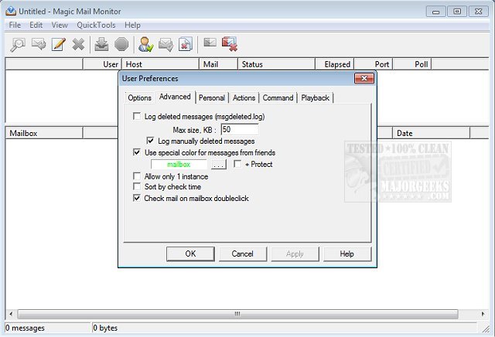Click the download-to-tray check mail icon
495x337 pixels.
coord(101,45)
